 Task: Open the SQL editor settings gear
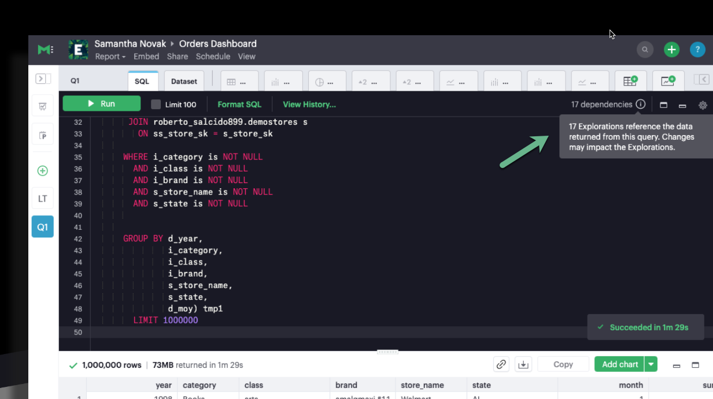703,105
